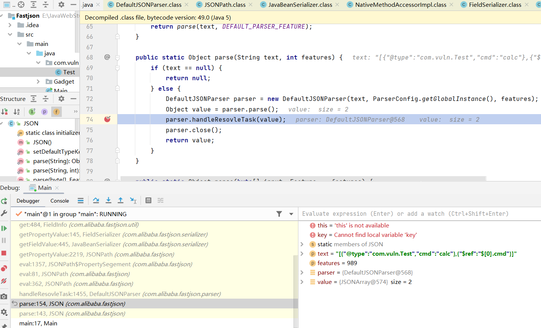Image resolution: width=541 pixels, height=328 pixels.
Task: Switch to the Console tab
Action: [60, 201]
